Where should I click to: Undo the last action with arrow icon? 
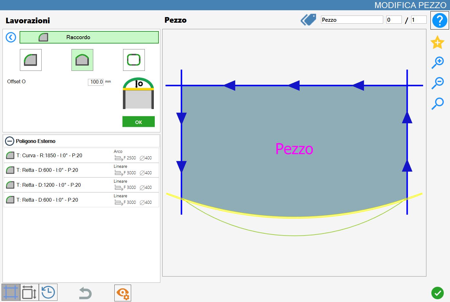pos(85,293)
